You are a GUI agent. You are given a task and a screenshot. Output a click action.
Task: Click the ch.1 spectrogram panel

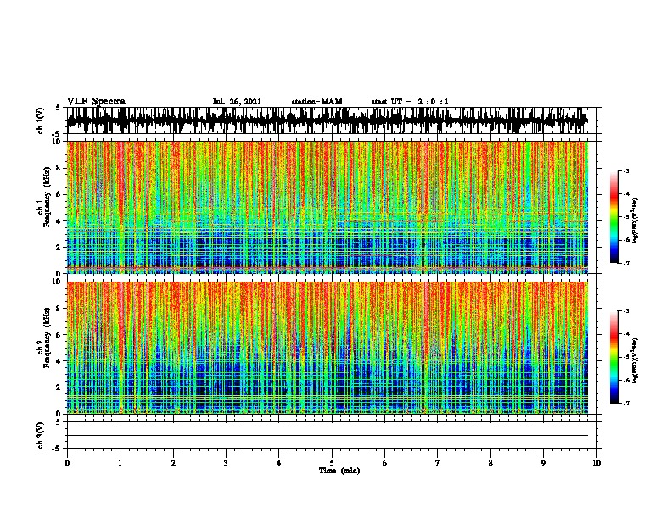[327, 207]
